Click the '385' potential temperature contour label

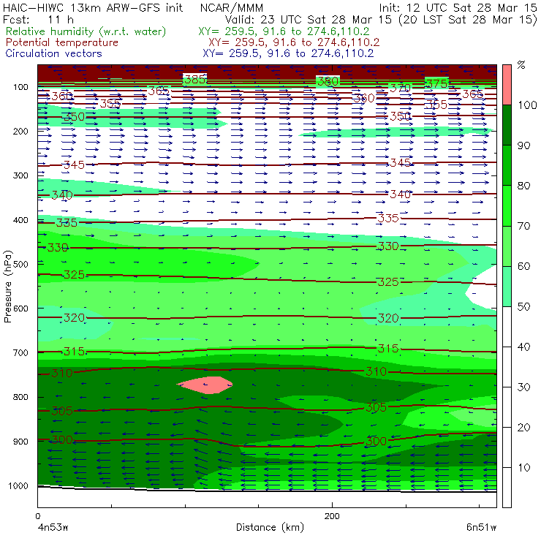tap(195, 80)
